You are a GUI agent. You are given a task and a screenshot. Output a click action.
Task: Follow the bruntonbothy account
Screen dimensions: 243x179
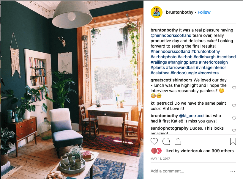tap(204, 12)
